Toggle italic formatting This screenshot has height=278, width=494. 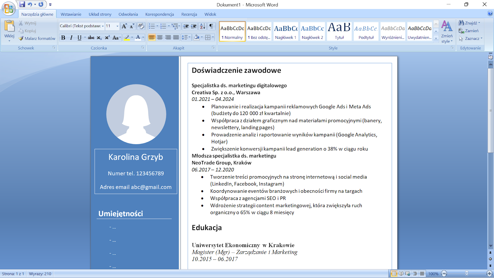(71, 38)
